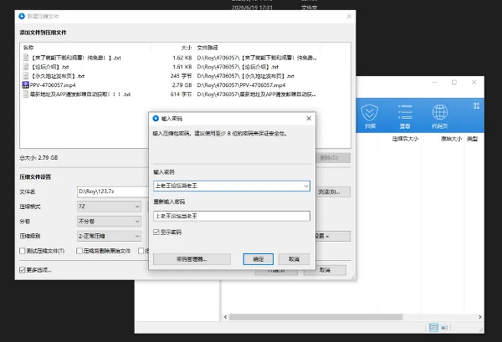Click the file icon of the 614 字节 txt row

26,94
